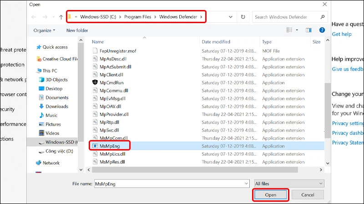This screenshot has width=364, height=204.
Task: Open the 3D Objects folder in sidebar
Action: (x=56, y=80)
